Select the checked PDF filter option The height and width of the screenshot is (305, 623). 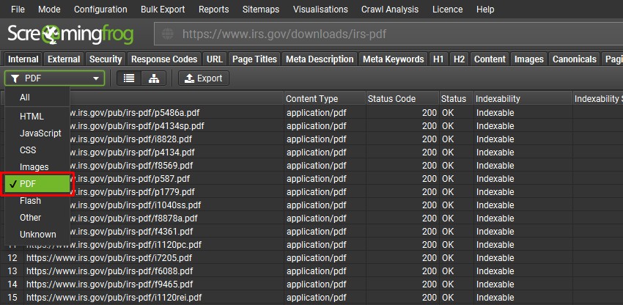pos(37,184)
